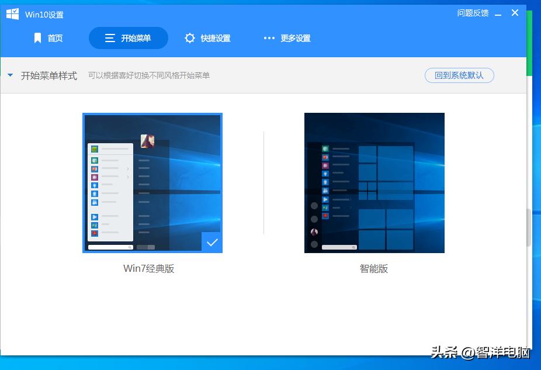The image size is (541, 370).
Task: Click the ellipsis icon on the 更多设置 tab
Action: 269,38
